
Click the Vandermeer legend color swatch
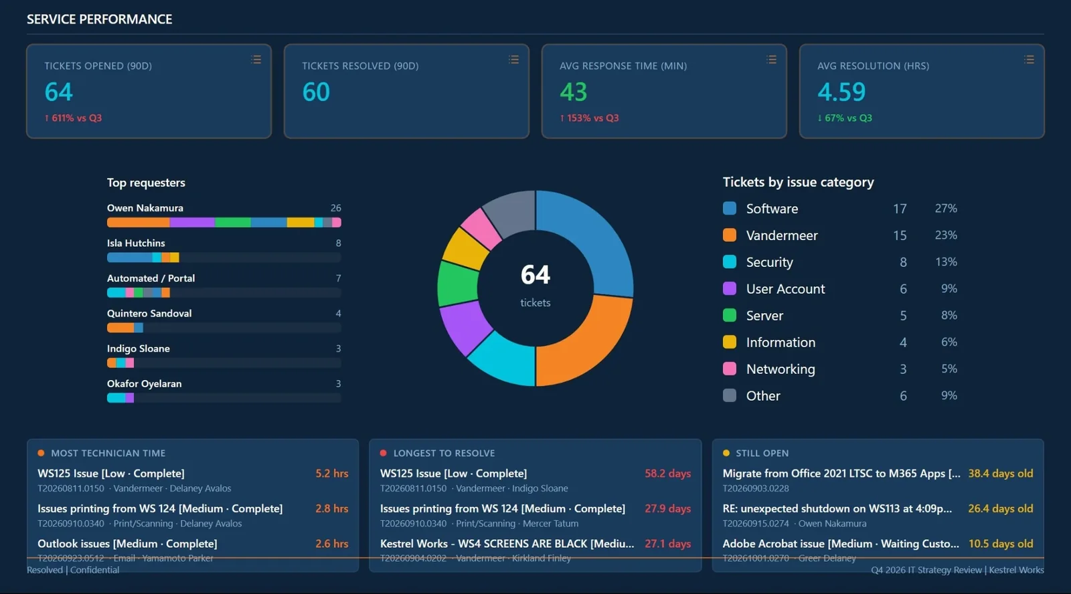pos(730,235)
